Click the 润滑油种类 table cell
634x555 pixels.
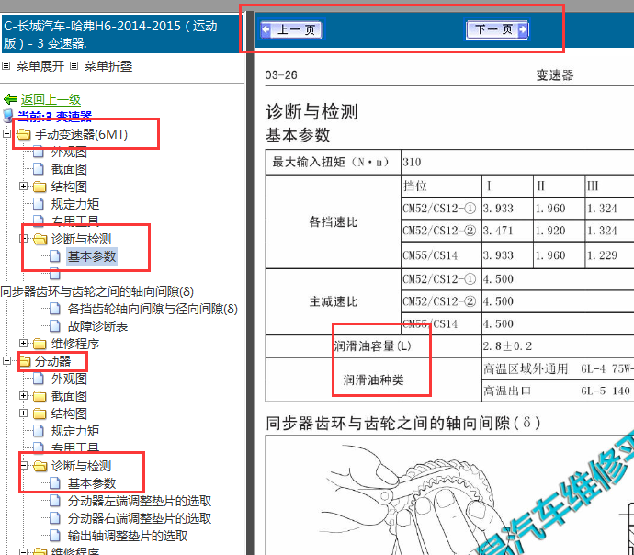click(373, 380)
